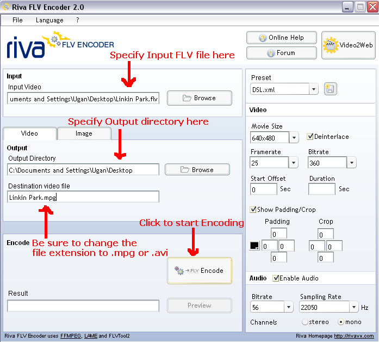Browse for the output directory
The height and width of the screenshot is (342, 379).
coord(197,170)
